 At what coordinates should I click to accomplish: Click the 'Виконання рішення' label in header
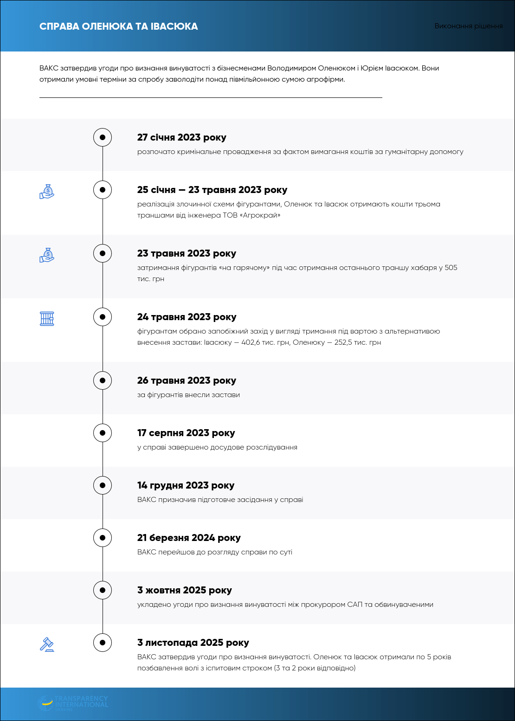(x=469, y=26)
